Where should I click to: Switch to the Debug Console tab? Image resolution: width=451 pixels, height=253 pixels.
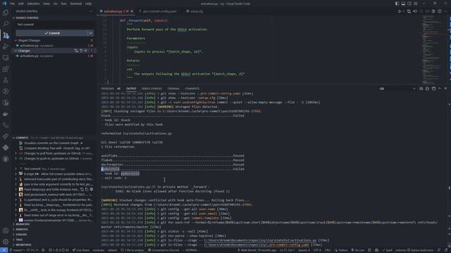152,89
